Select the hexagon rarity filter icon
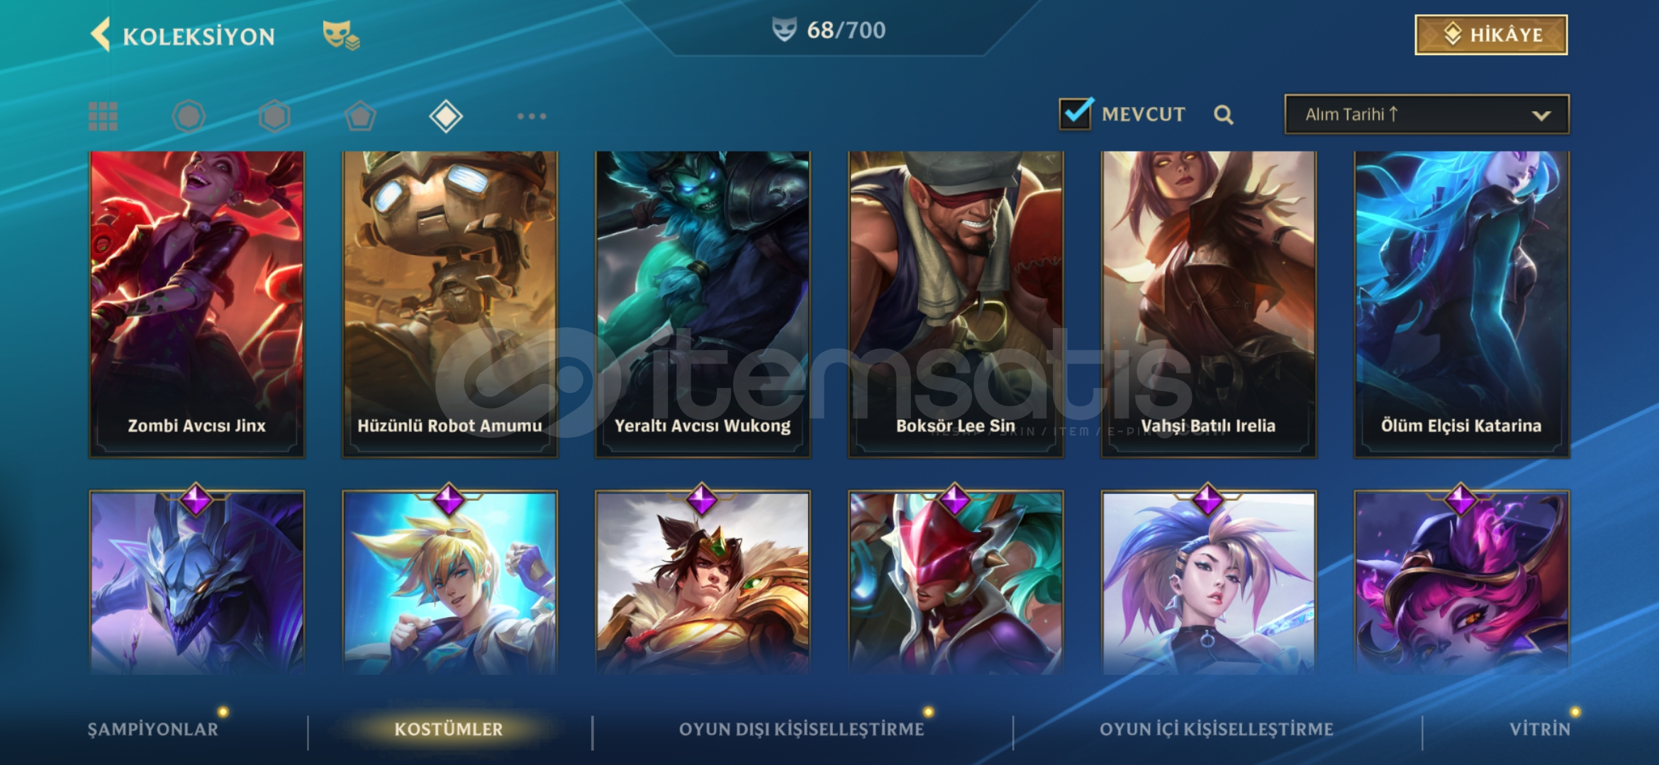This screenshot has height=765, width=1659. (x=274, y=116)
